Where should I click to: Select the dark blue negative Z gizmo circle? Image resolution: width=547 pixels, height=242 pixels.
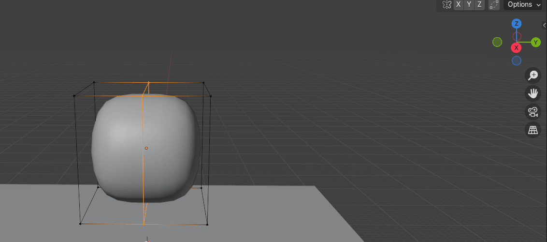tap(517, 60)
